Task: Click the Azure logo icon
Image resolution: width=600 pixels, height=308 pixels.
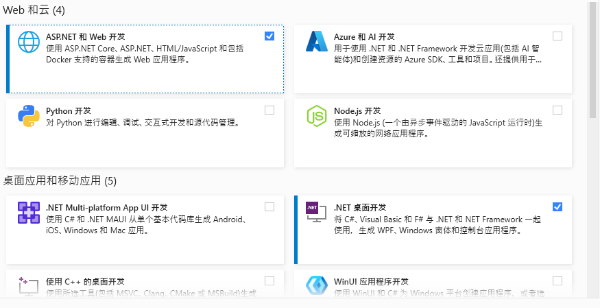Action: (317, 41)
